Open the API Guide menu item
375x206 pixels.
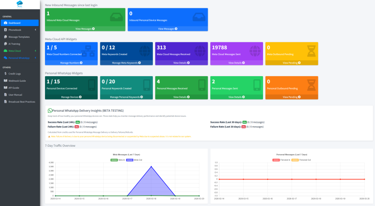point(14,87)
